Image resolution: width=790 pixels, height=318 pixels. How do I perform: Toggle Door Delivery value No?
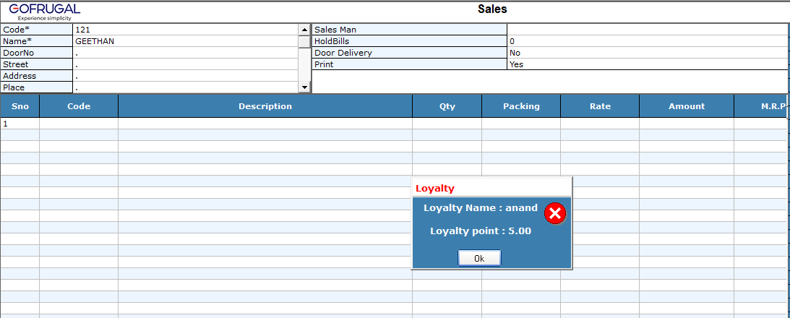(647, 53)
